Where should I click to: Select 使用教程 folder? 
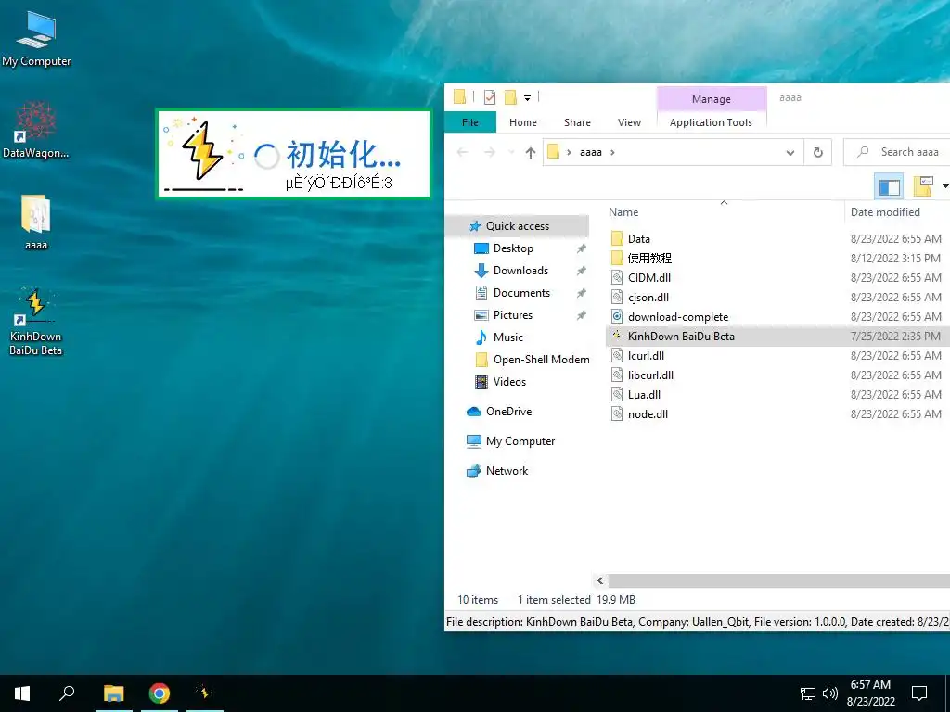(649, 259)
